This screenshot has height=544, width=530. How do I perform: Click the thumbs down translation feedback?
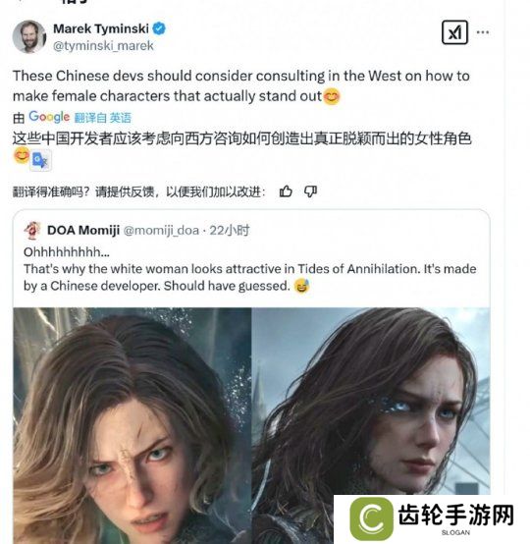310,191
